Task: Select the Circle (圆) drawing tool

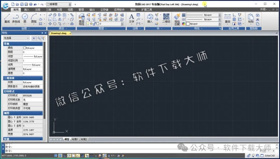Action: click(24, 19)
